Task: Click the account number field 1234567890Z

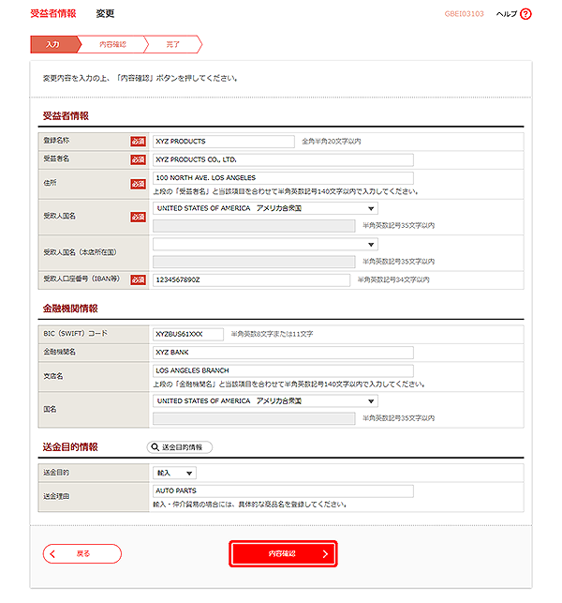Action: pos(251,280)
